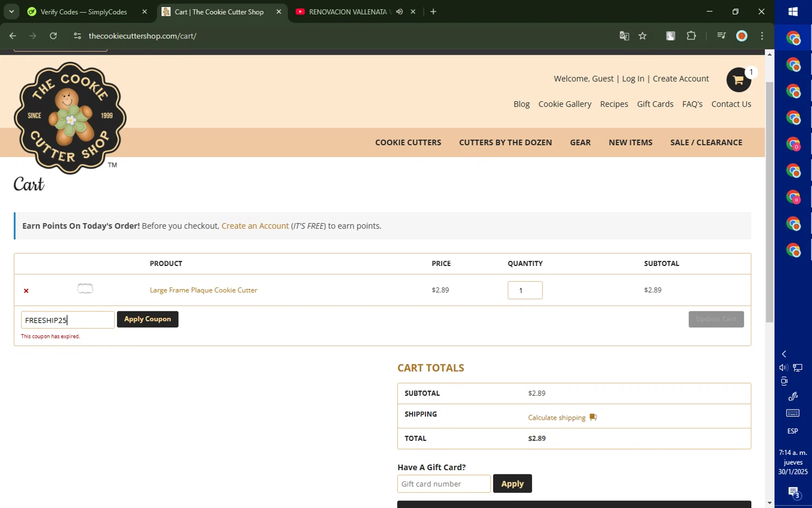Open Contact Us link
Image resolution: width=812 pixels, height=508 pixels.
click(x=731, y=104)
